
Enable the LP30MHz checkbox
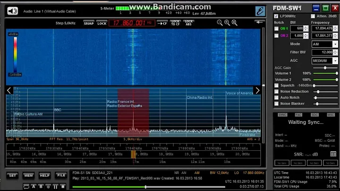(276, 16)
